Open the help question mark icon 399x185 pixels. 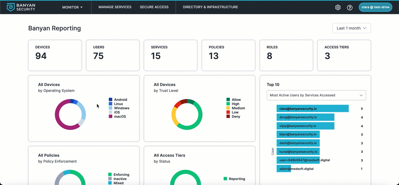tap(350, 8)
